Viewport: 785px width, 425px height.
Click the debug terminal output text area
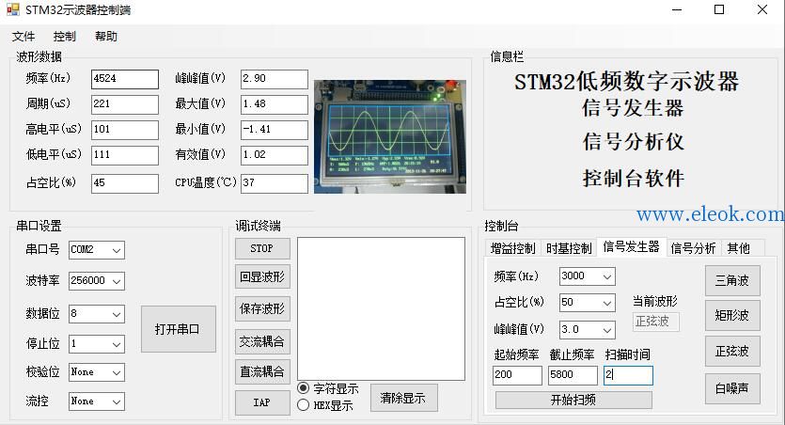[x=381, y=308]
